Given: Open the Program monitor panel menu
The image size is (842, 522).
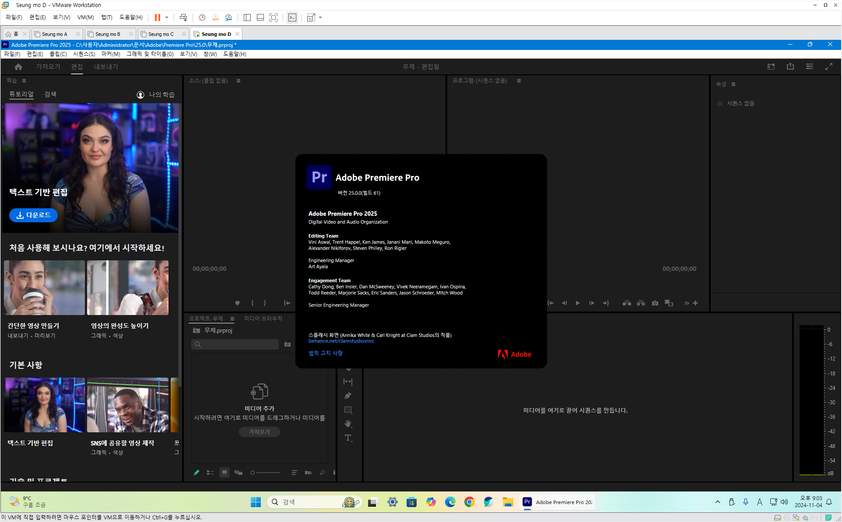Looking at the screenshot, I should [x=519, y=81].
